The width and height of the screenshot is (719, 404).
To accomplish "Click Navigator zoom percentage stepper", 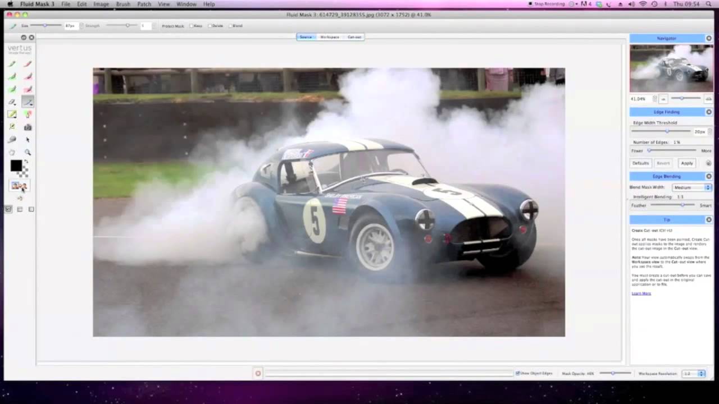I will click(x=654, y=99).
